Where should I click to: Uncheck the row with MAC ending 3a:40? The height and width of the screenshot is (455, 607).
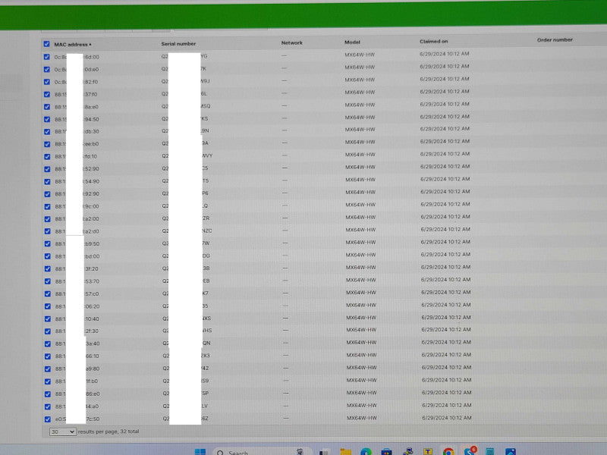click(x=47, y=344)
